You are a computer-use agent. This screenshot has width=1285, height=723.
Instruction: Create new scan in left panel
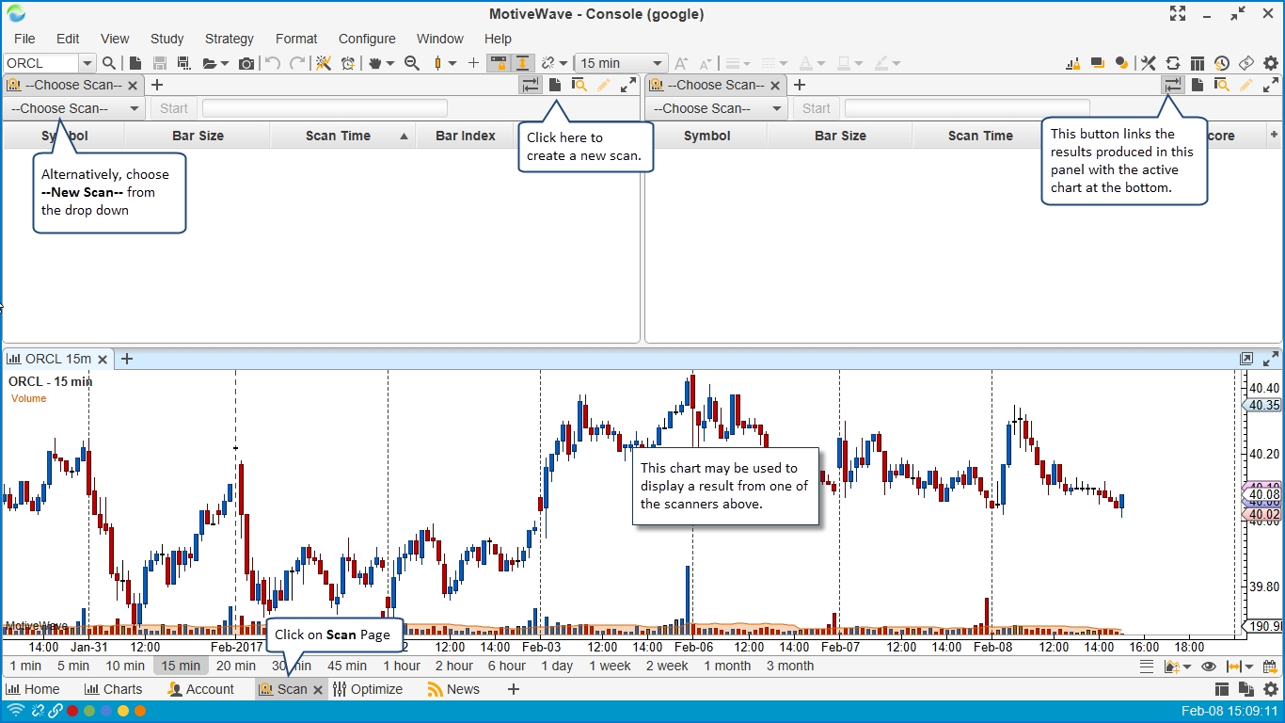click(555, 85)
